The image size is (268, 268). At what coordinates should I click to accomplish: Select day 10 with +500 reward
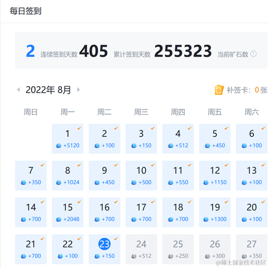pos(141,175)
